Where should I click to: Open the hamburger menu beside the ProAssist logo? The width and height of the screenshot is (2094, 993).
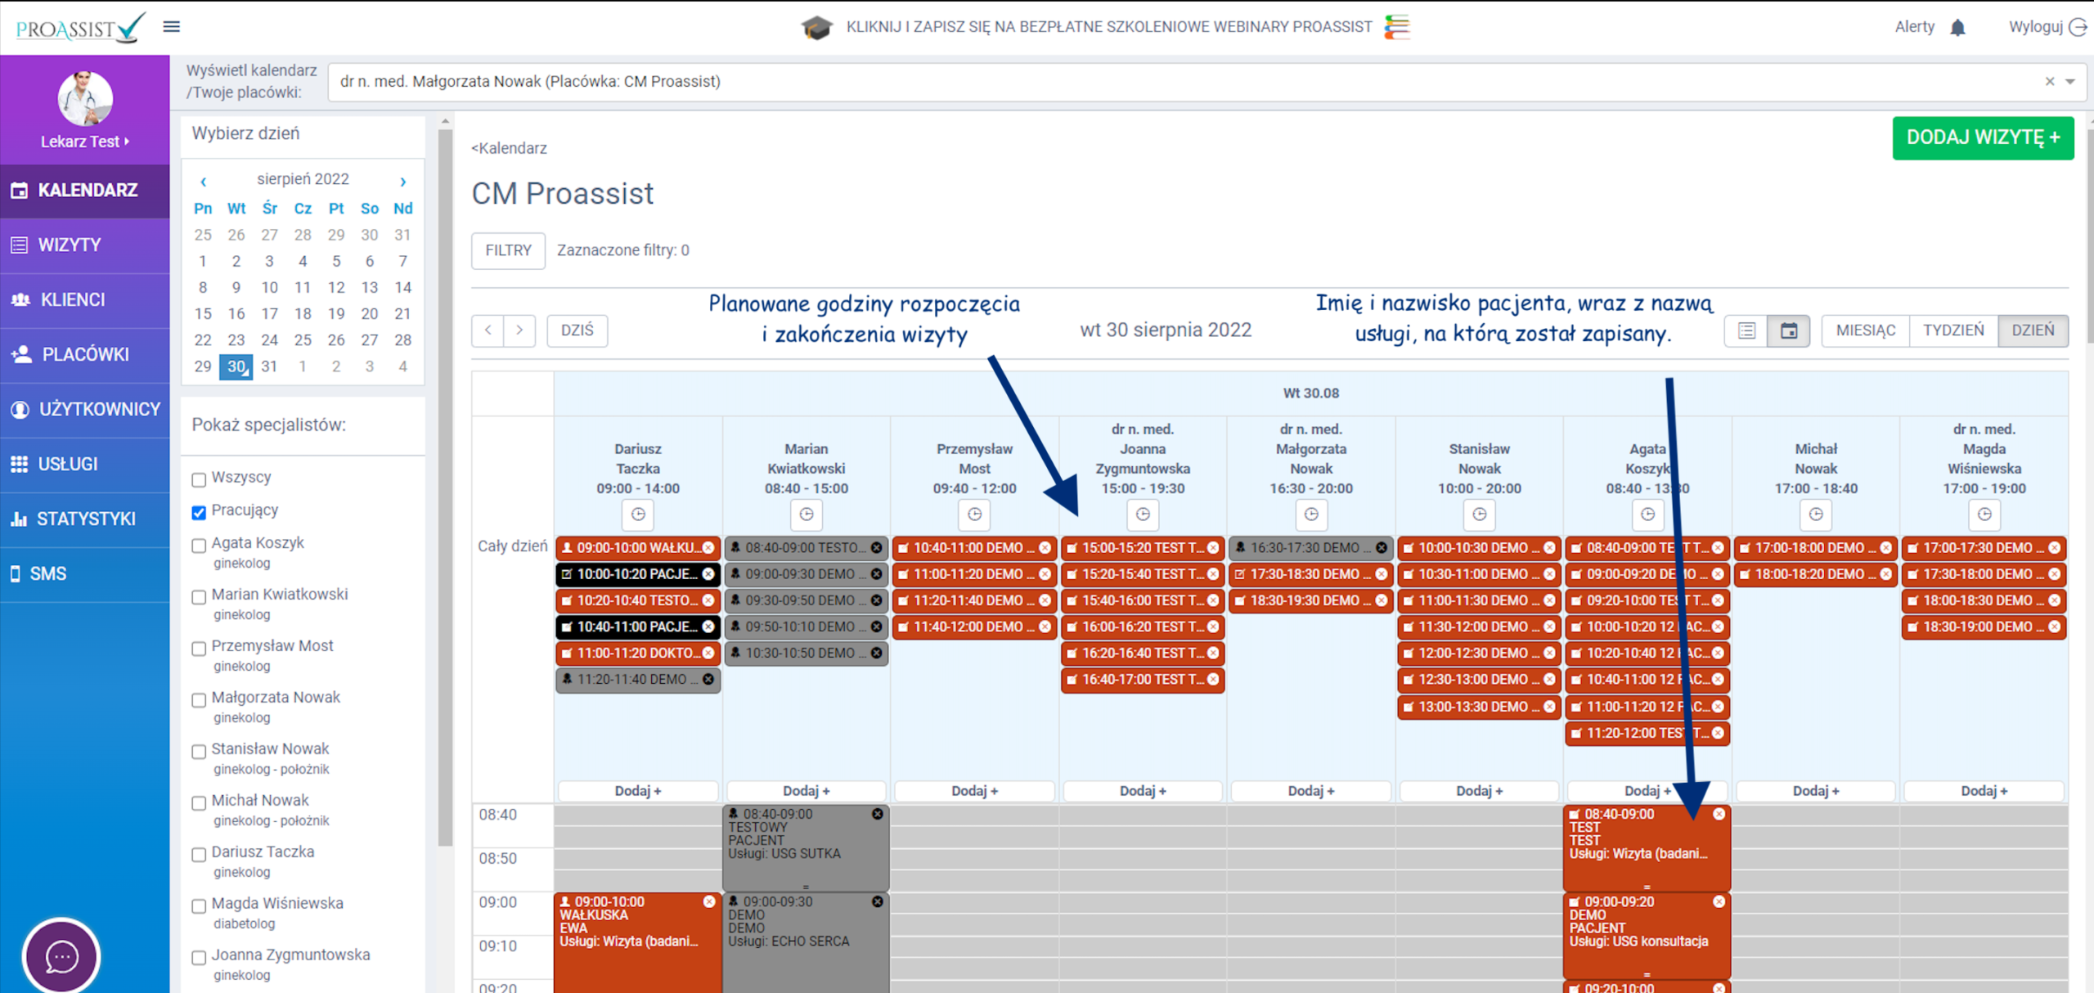point(171,27)
